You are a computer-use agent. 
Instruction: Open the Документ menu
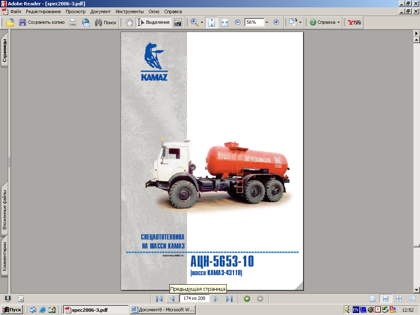[100, 11]
